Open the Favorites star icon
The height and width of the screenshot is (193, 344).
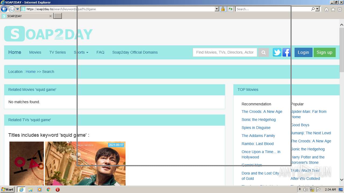tap(333, 9)
